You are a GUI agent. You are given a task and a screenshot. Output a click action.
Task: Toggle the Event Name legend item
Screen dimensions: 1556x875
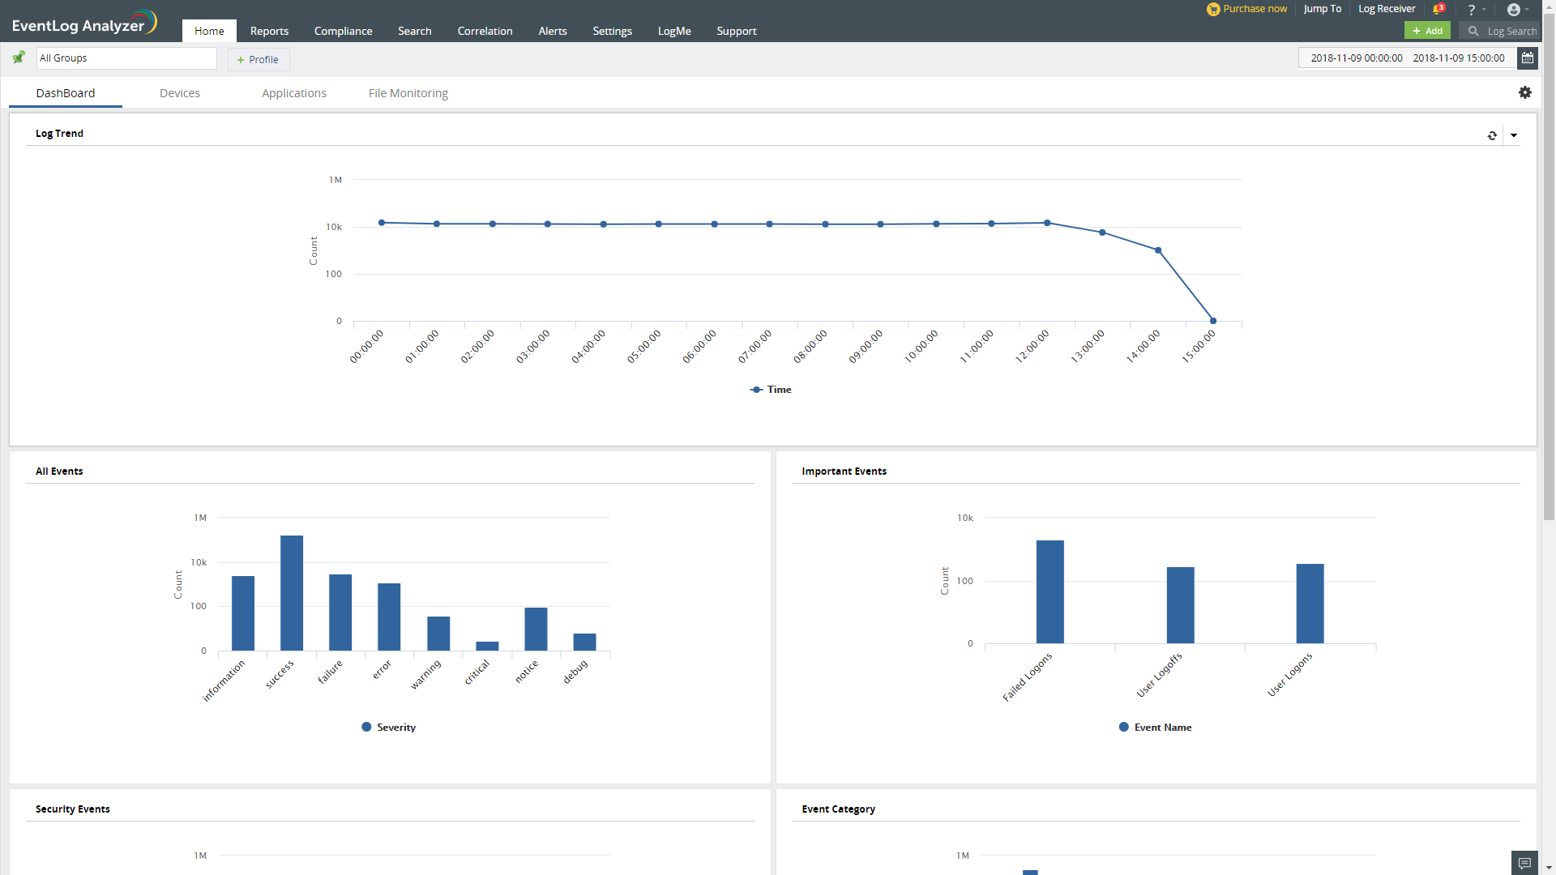pos(1155,728)
